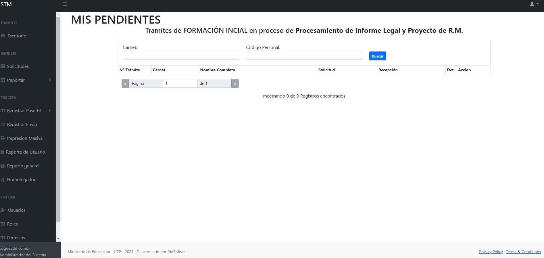Viewport: 544px width, 258px height.
Task: Open the dropdown caret beside user icon
Action: coord(537,4)
